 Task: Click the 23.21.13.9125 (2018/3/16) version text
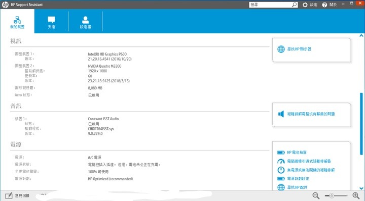tap(108, 81)
